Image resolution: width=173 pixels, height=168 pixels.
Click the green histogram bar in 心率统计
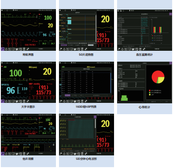tap(124, 98)
